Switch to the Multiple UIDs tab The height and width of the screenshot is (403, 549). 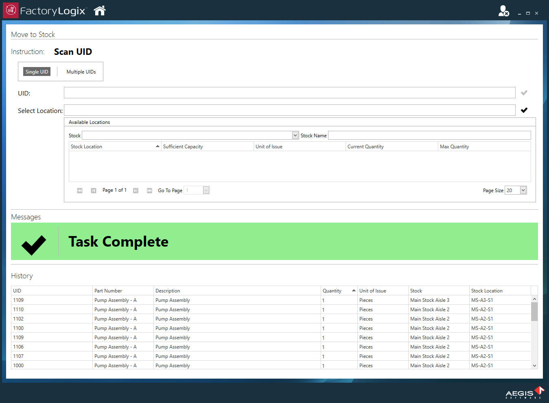click(81, 71)
